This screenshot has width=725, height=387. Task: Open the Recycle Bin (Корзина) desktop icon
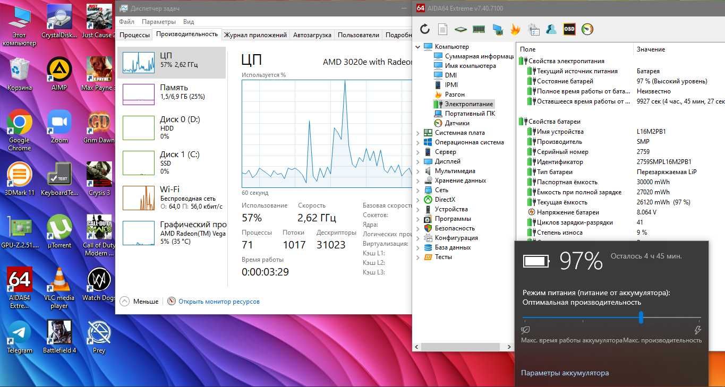pyautogui.click(x=20, y=74)
